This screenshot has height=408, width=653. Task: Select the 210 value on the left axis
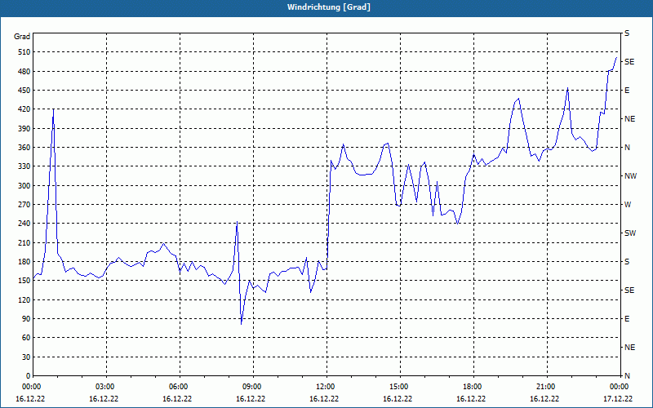click(24, 242)
